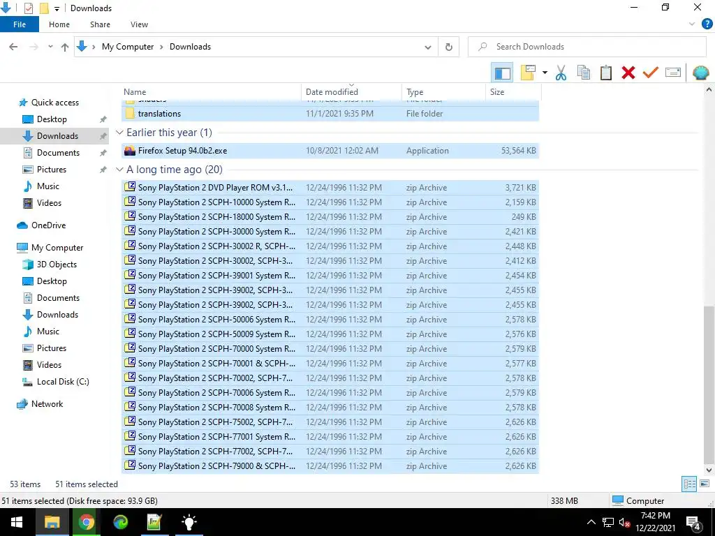715x536 pixels.
Task: Select the translations folder
Action: click(330, 114)
